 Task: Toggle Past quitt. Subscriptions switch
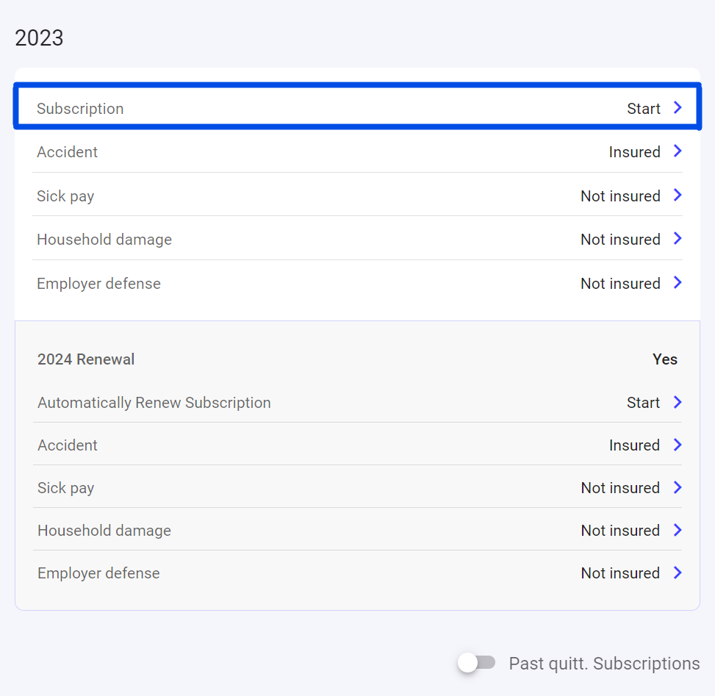[x=477, y=663]
